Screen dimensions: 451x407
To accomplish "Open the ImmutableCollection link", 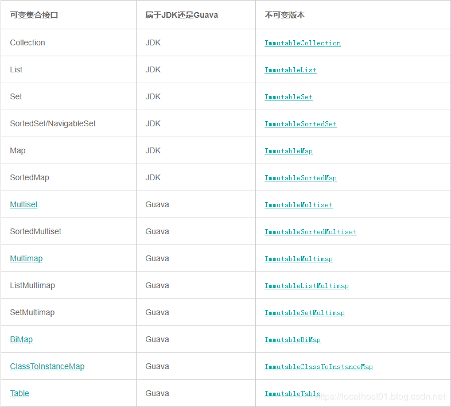I will pos(302,43).
